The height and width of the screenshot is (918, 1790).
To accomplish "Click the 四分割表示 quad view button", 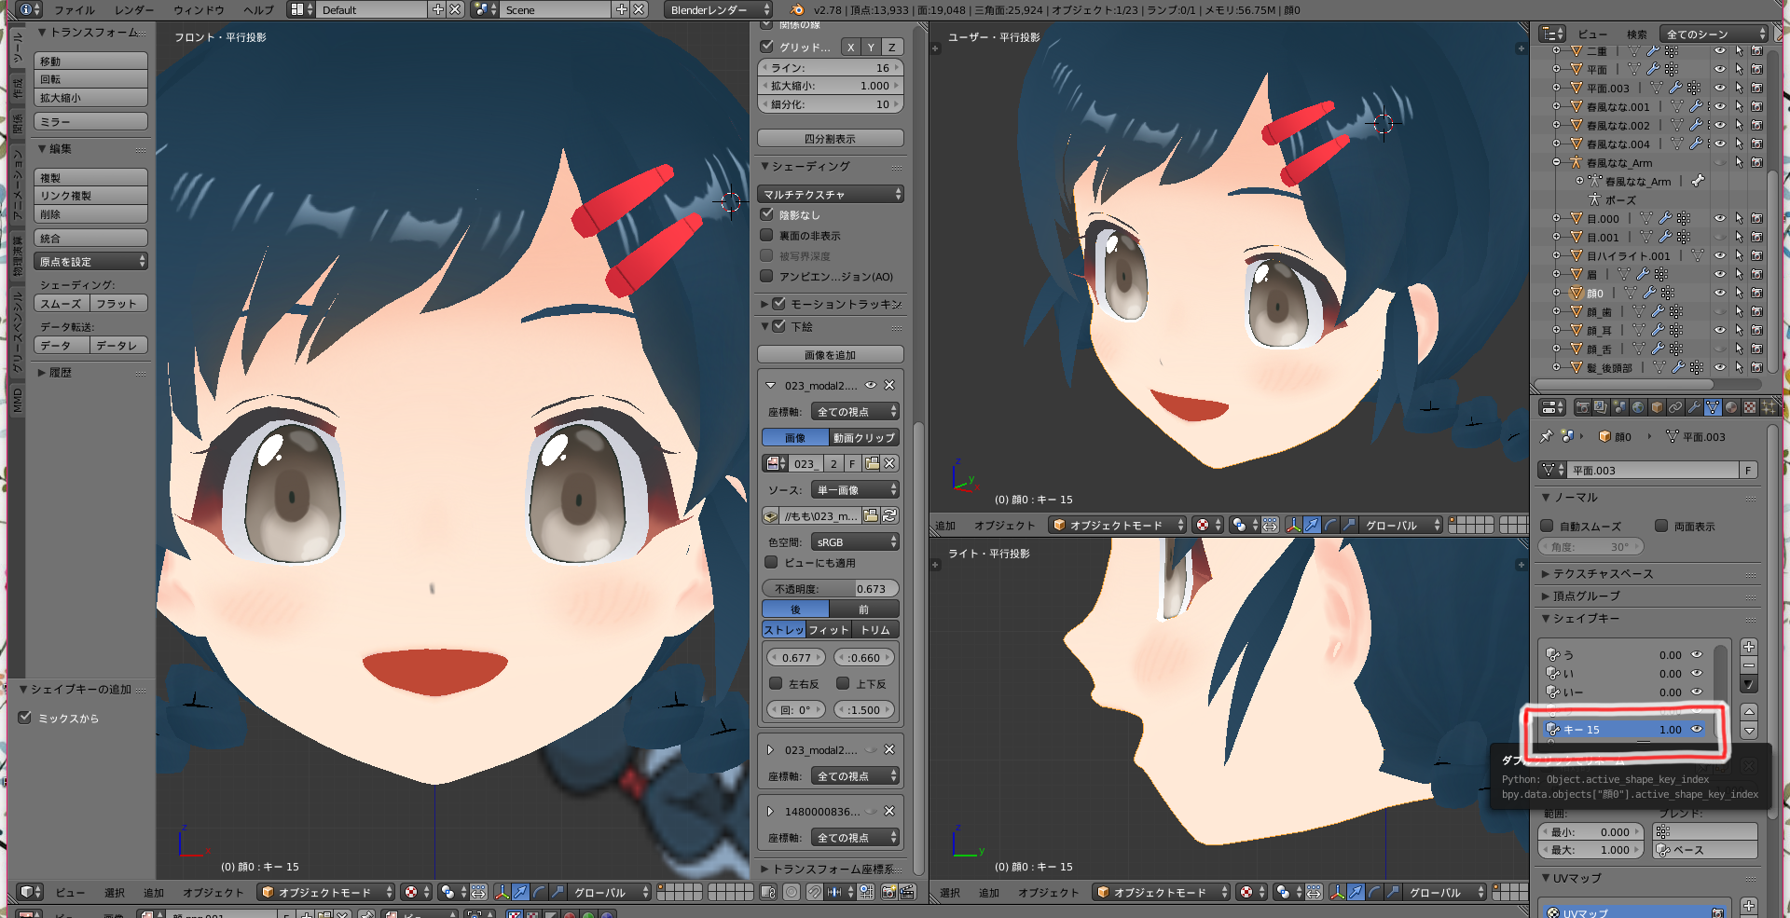I will 831,139.
